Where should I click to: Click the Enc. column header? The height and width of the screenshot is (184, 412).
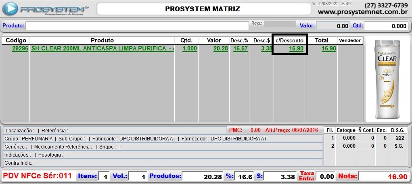point(381,130)
